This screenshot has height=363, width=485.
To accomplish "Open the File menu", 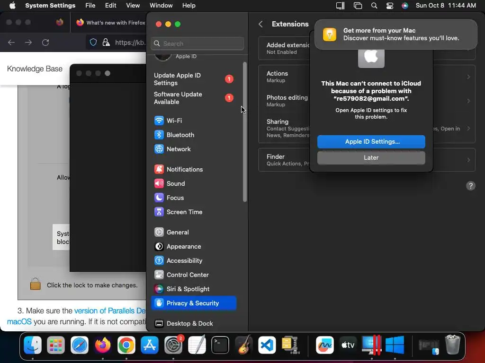I will click(x=90, y=6).
